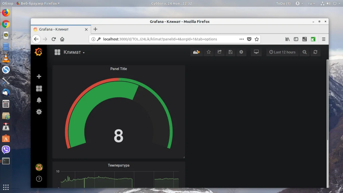Image resolution: width=343 pixels, height=193 pixels.
Task: Click the Grafana logo in the sidebar
Action: [x=39, y=52]
